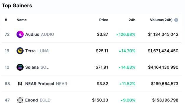Viewport: 185px width, 108px height.
Task: Click the NEAR Protocol logo icon
Action: 20,84
